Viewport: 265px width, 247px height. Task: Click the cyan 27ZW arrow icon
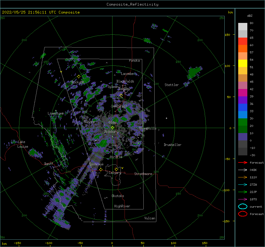[x=243, y=185]
